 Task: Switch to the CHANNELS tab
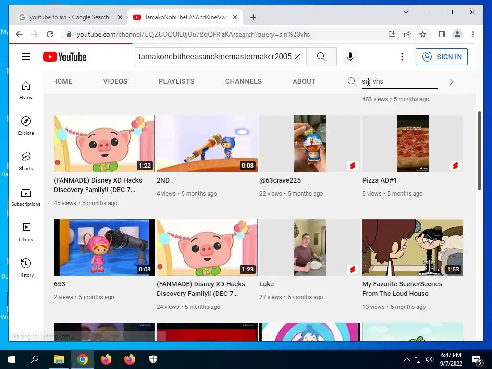coord(243,81)
